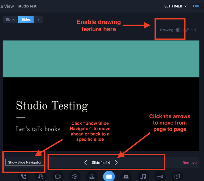Viewport: 204px width, 181px height.
Task: Click the highlighted blue slides icon
Action: 109,177
